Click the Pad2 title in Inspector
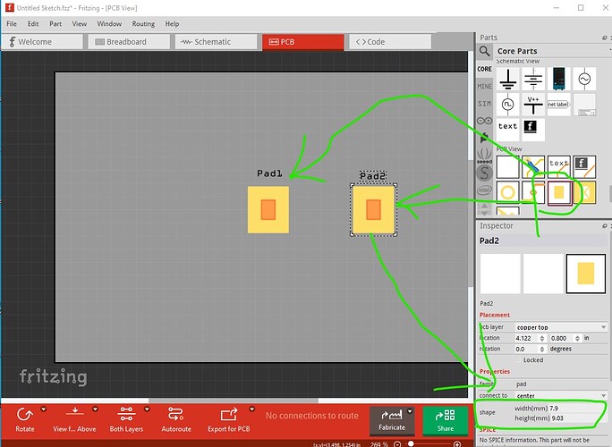 (x=489, y=240)
